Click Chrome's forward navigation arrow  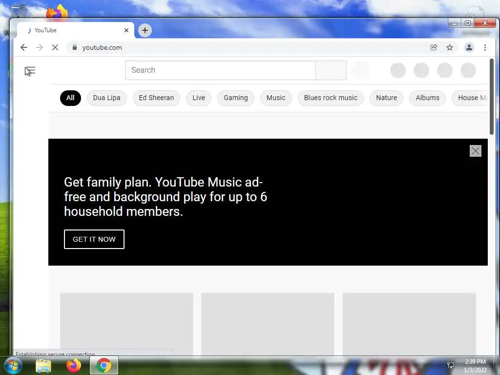click(x=40, y=47)
